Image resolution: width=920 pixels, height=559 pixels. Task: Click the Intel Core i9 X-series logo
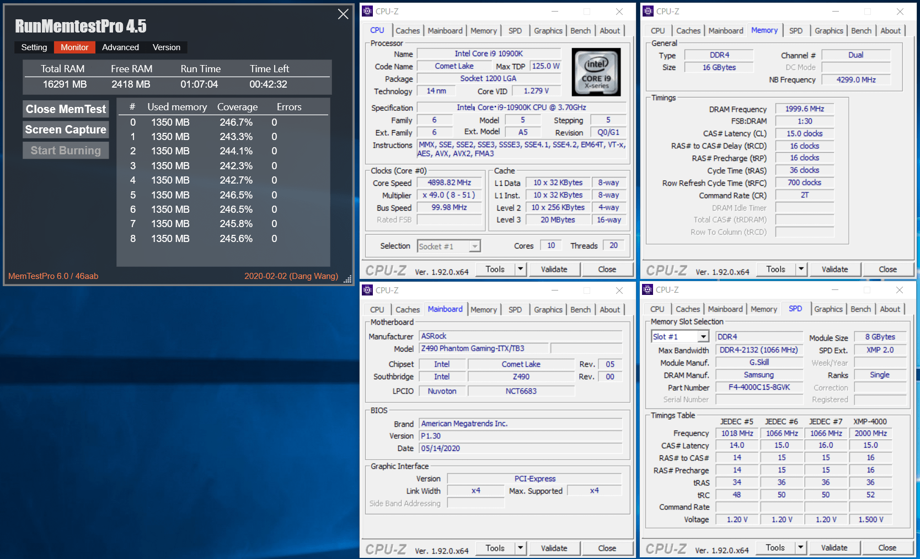596,72
